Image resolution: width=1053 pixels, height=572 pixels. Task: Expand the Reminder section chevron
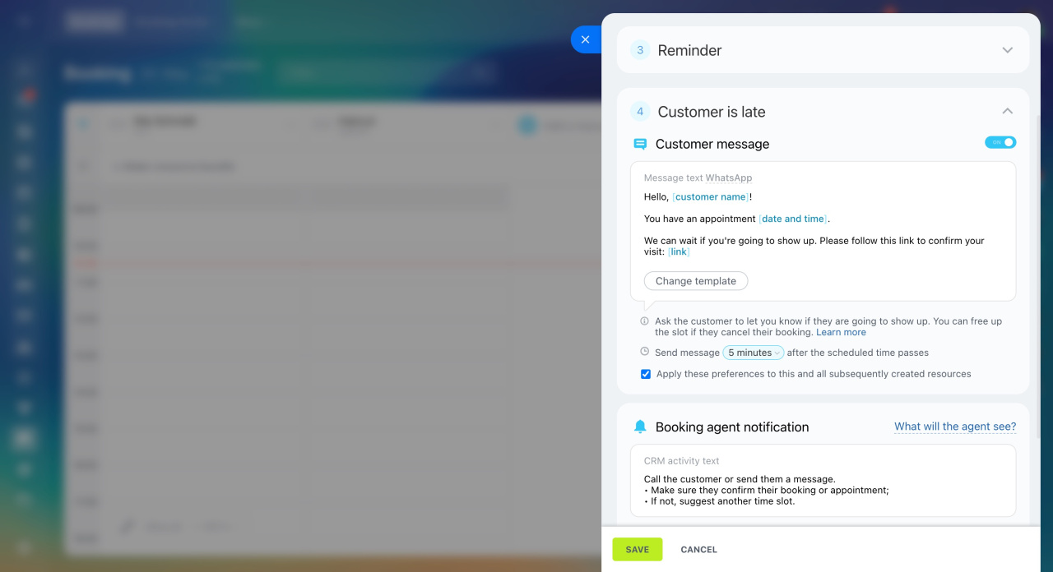click(x=1007, y=50)
